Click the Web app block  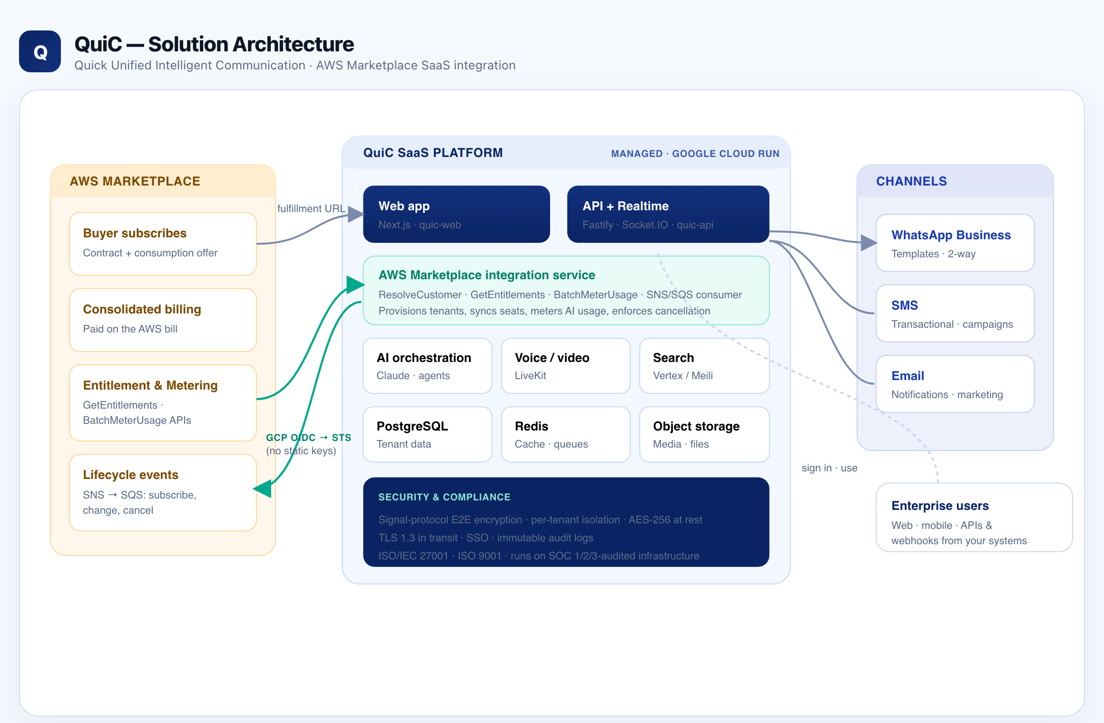456,214
